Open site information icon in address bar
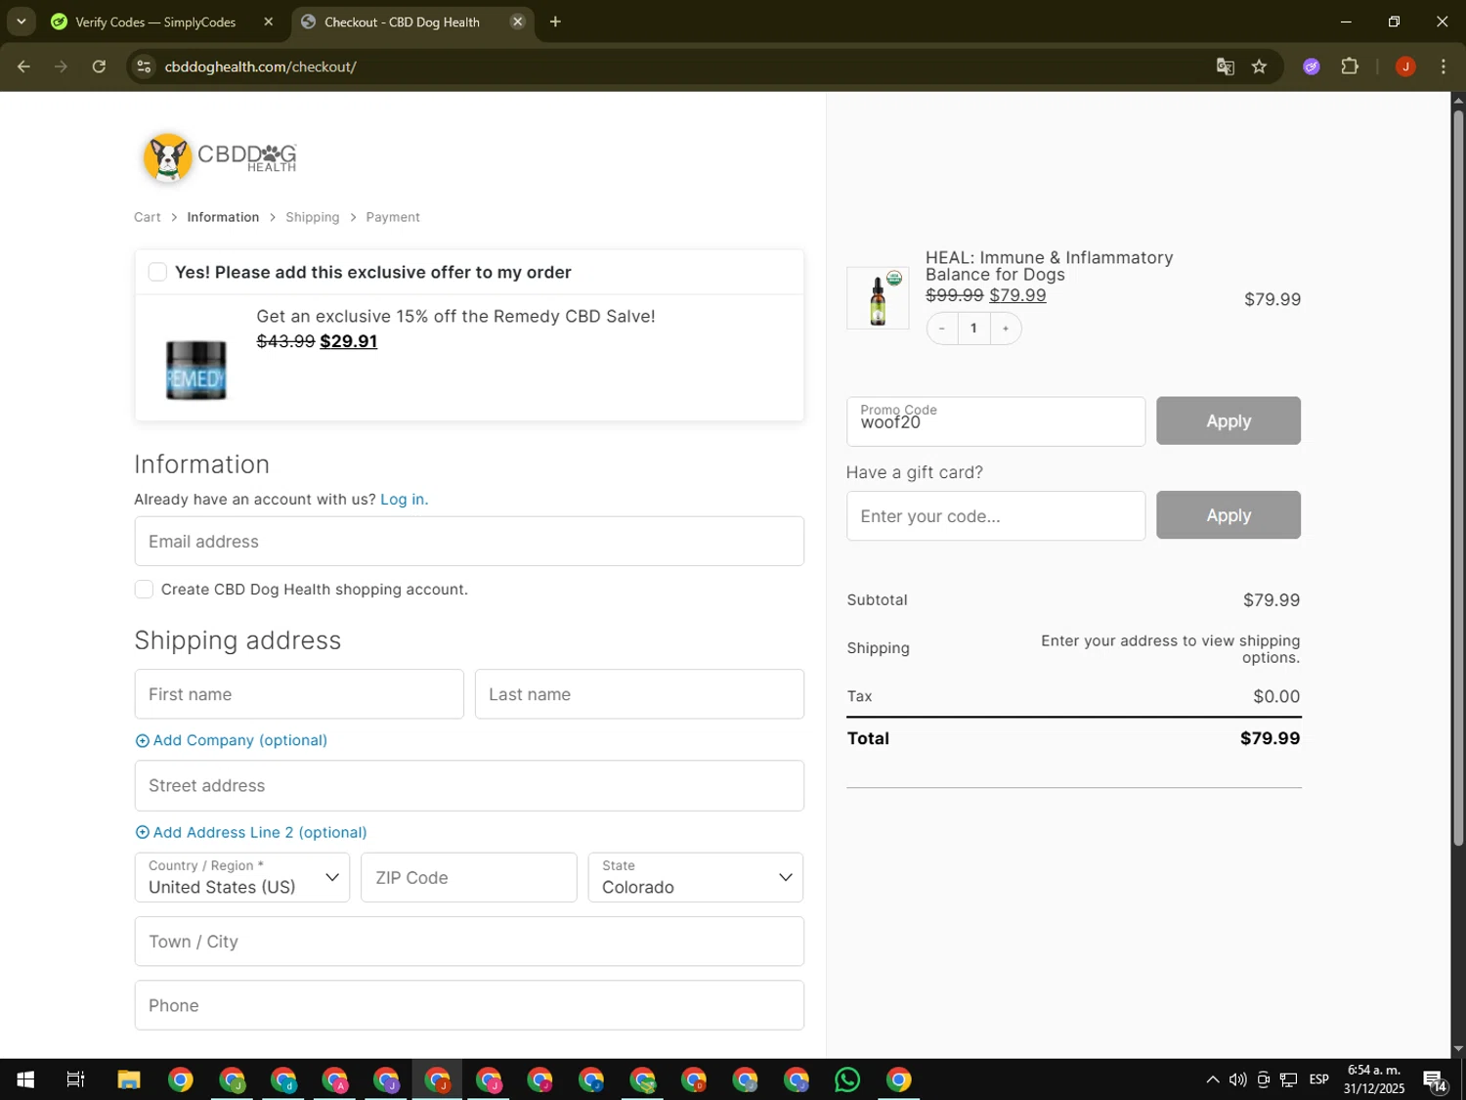1466x1100 pixels. point(144,66)
